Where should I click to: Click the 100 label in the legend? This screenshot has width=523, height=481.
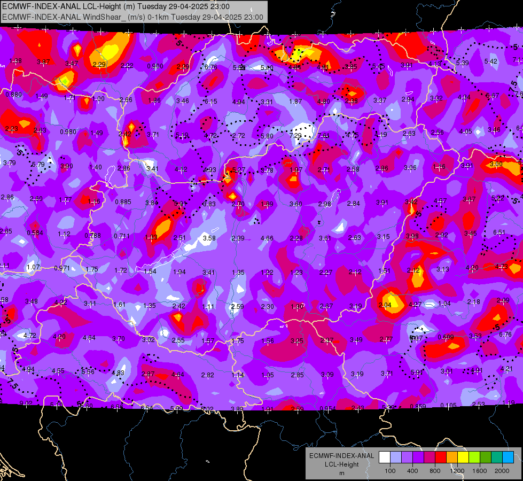[x=390, y=471]
